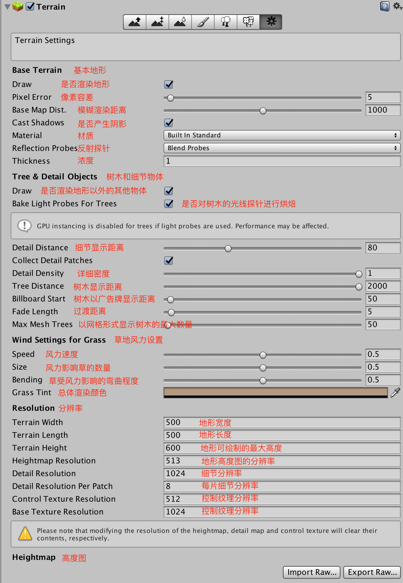
Task: Toggle Collect Detail Patches checkbox
Action: click(x=169, y=260)
